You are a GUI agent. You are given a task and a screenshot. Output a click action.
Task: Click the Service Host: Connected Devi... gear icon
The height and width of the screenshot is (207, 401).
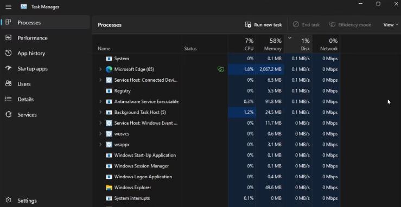coord(109,80)
